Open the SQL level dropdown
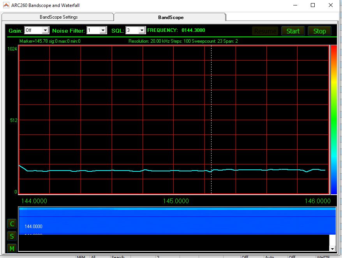 coord(142,30)
